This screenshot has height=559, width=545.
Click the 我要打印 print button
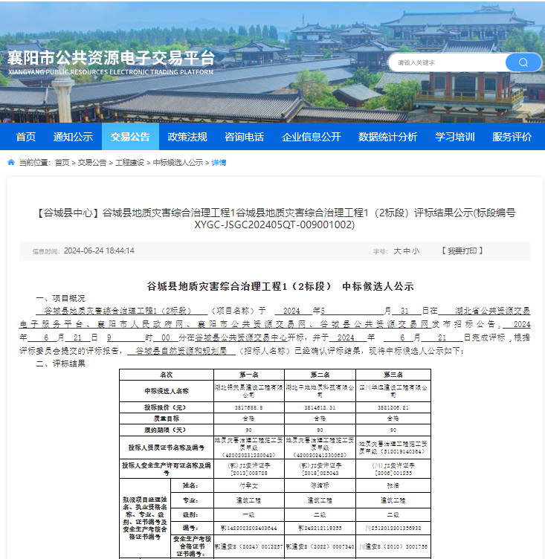(461, 251)
